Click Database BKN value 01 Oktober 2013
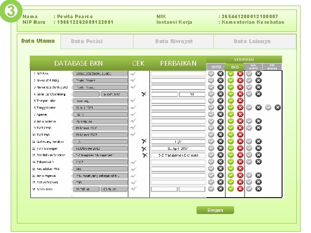This screenshot has width=311, height=233. 100,148
